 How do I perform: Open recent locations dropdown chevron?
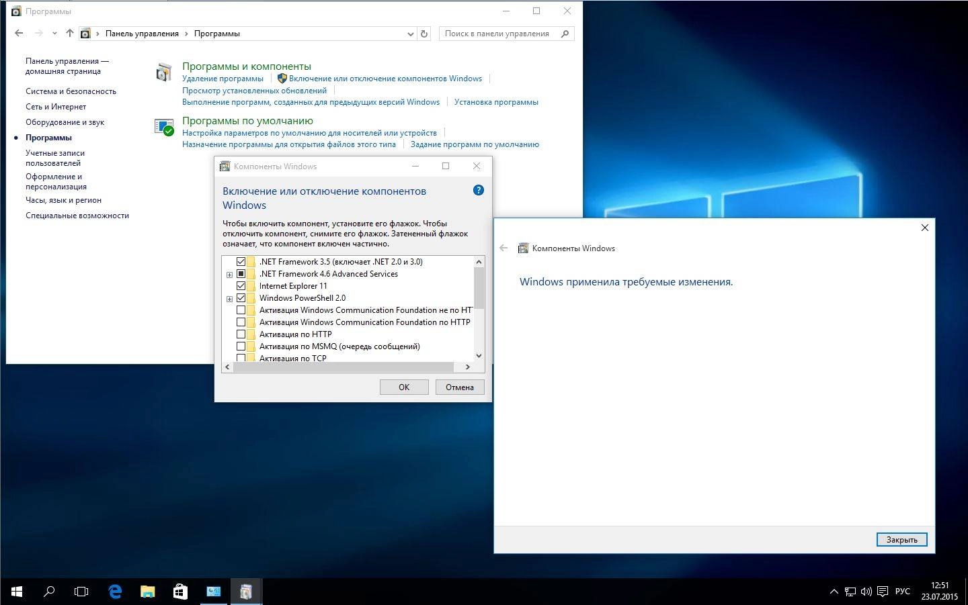[54, 34]
